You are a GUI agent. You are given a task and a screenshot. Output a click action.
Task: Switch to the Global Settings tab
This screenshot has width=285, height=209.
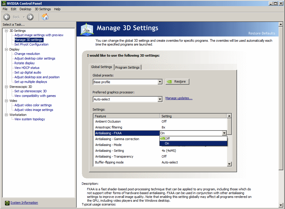[x=102, y=67]
